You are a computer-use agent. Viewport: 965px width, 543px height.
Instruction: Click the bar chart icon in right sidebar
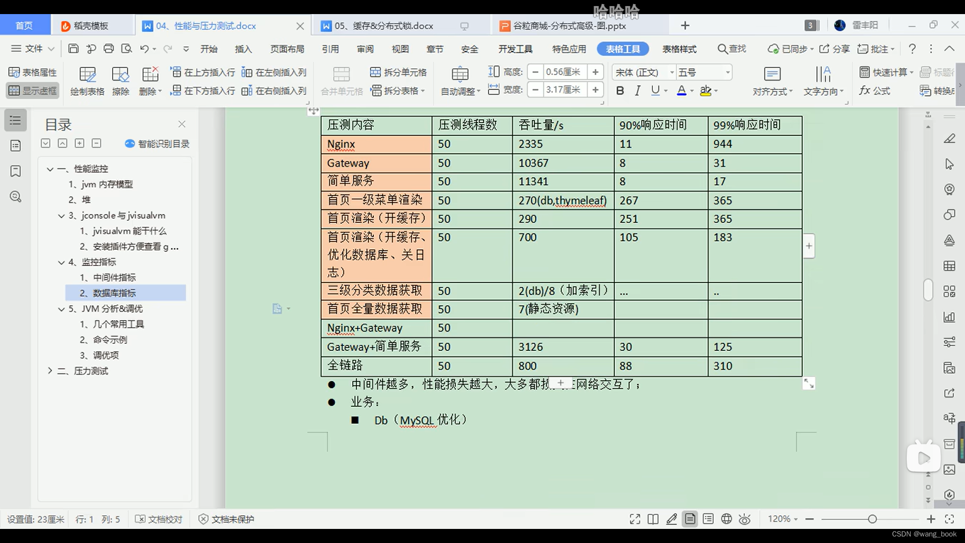pyautogui.click(x=949, y=317)
